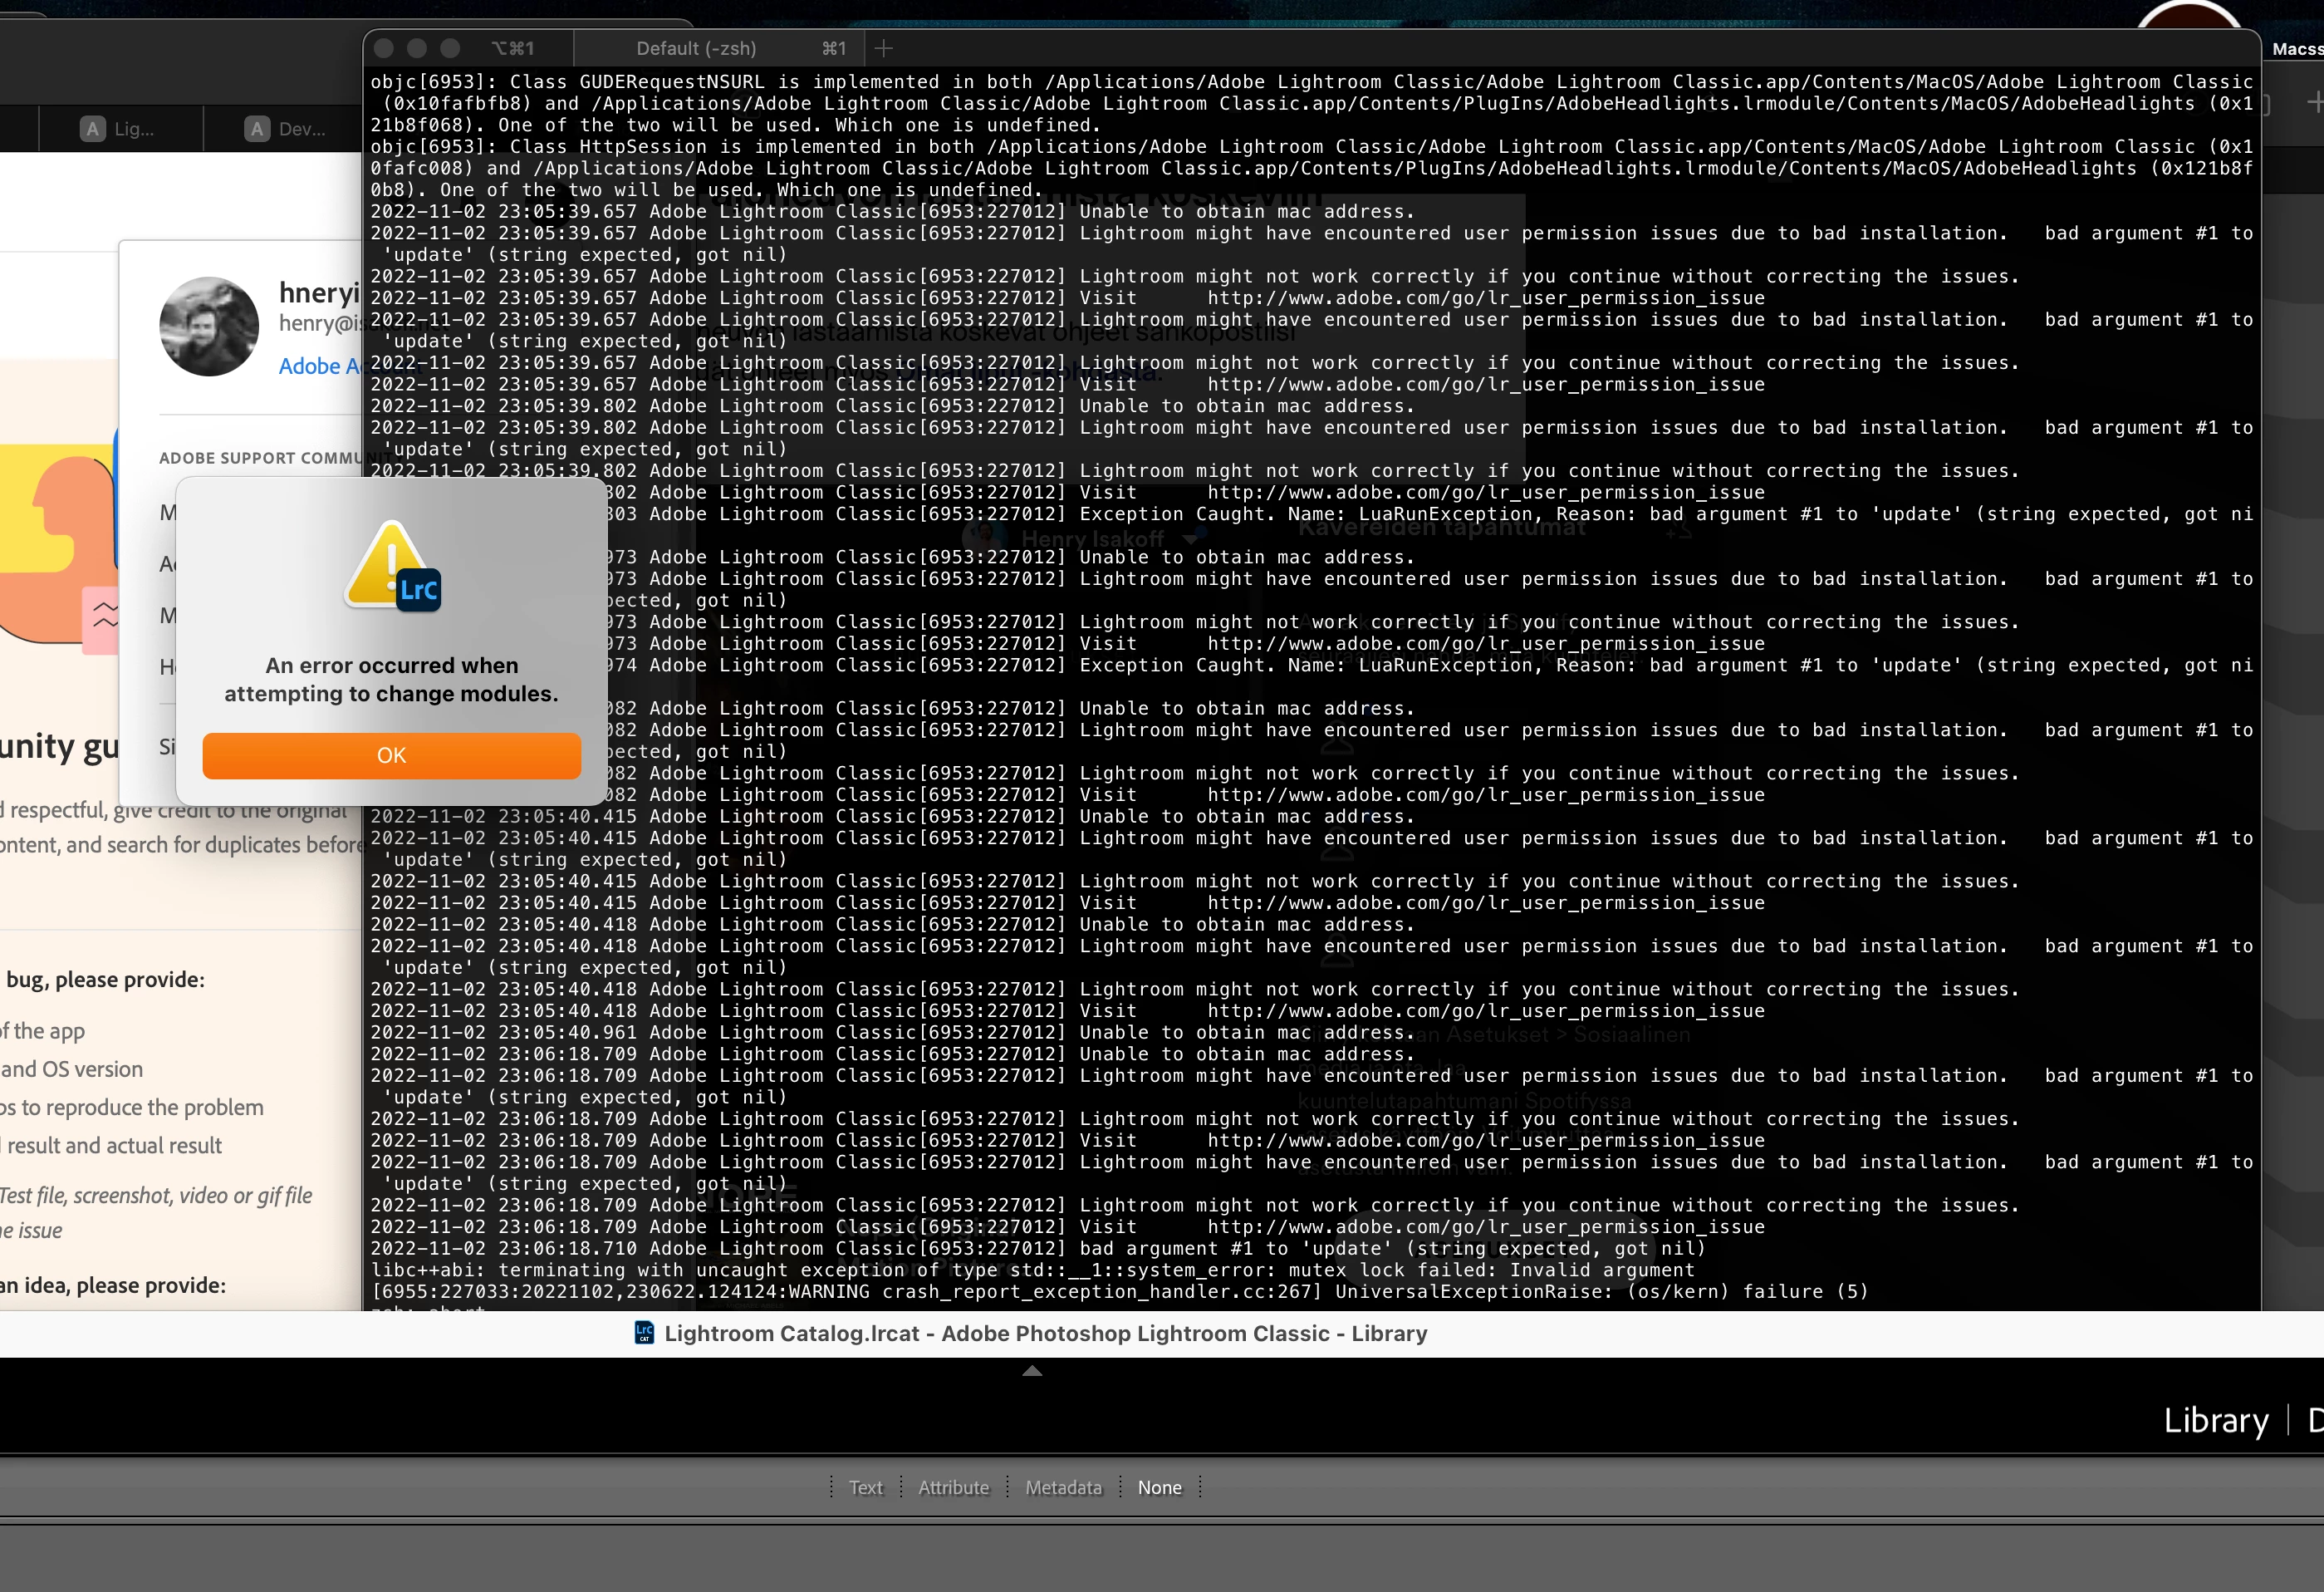Open a new terminal tab with plus icon
The height and width of the screenshot is (1592, 2324).
883,48
